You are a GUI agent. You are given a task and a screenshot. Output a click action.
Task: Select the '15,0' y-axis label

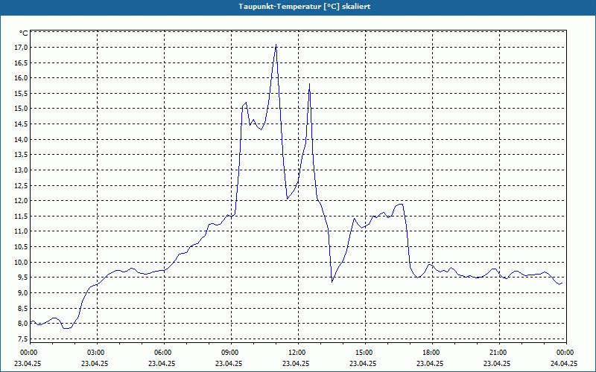[x=22, y=109]
